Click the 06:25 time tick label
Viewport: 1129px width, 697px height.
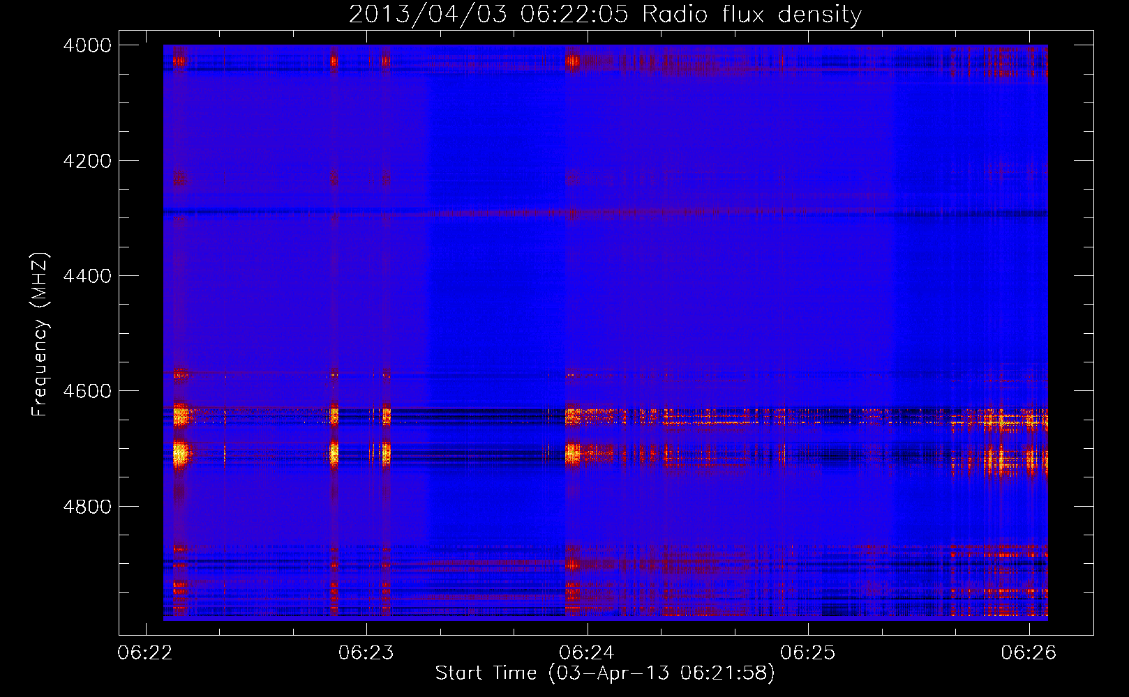pos(807,652)
